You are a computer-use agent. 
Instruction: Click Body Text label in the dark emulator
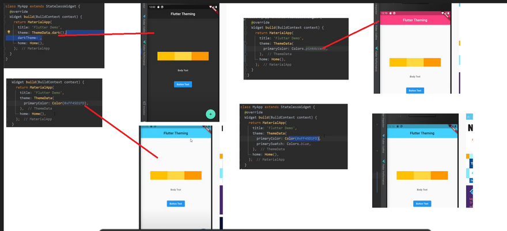pos(183,70)
